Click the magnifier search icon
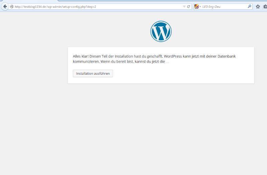This screenshot has width=267, height=175. pyautogui.click(x=249, y=6)
